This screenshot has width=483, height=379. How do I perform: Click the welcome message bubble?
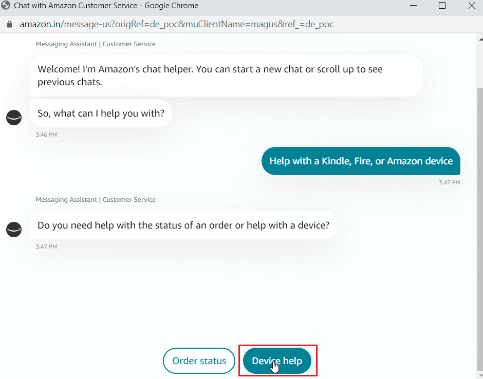tap(226, 75)
